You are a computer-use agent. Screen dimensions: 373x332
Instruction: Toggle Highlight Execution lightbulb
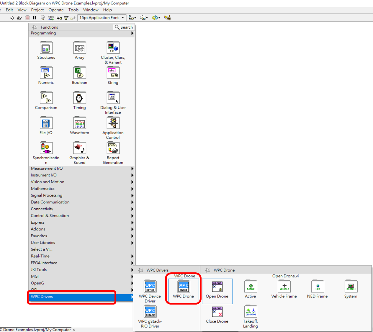click(x=43, y=18)
